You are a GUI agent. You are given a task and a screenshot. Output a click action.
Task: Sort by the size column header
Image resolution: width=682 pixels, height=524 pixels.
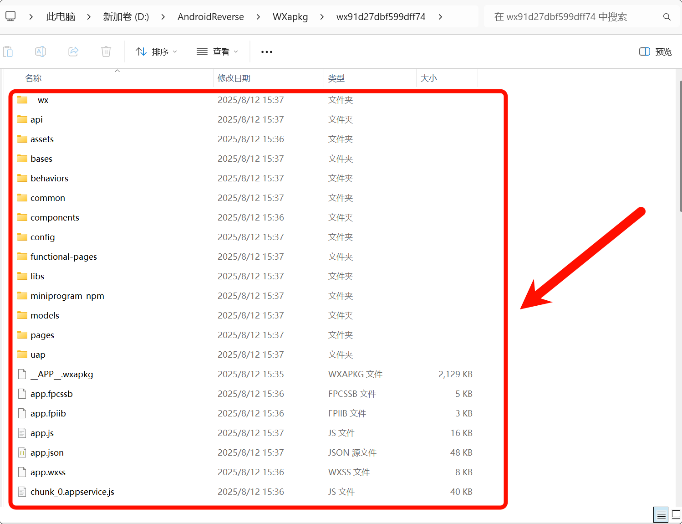[x=428, y=78]
